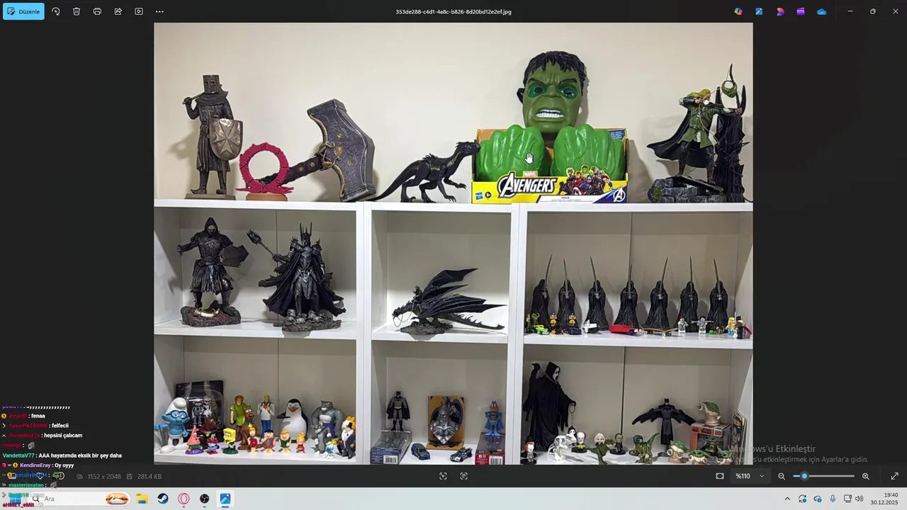The width and height of the screenshot is (907, 510).
Task: Open Opera GX from the taskbar
Action: click(x=184, y=499)
